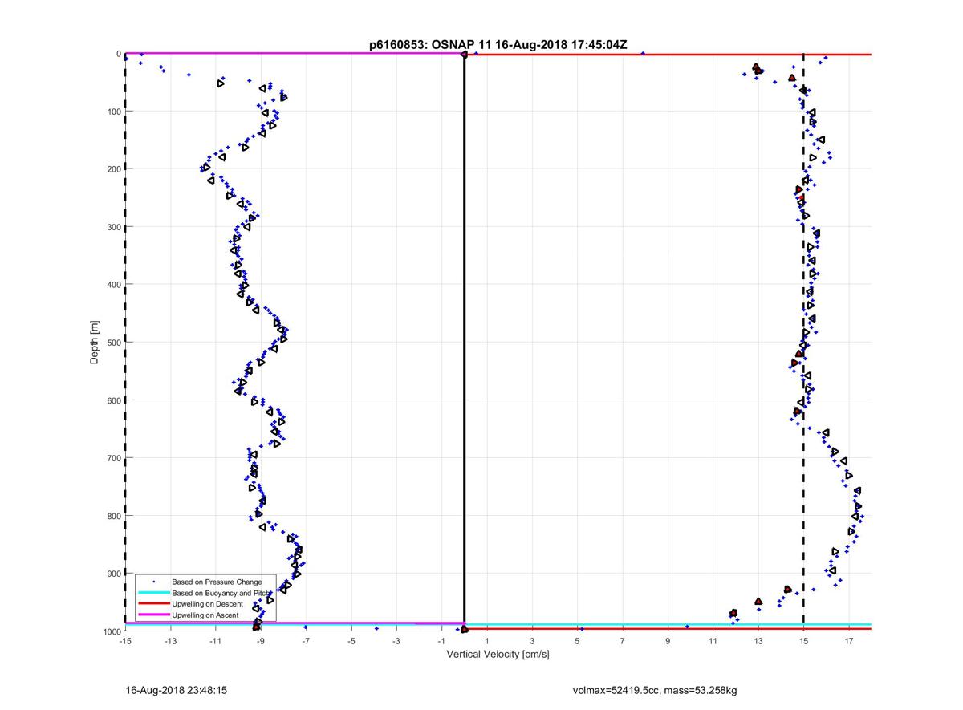Screen dimensions: 963x710
Task: Click the x-axis tick label 13
Action: point(758,642)
